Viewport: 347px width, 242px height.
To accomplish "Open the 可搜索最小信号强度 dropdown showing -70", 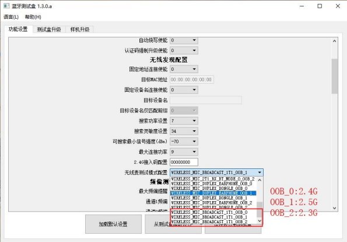I will [184, 141].
